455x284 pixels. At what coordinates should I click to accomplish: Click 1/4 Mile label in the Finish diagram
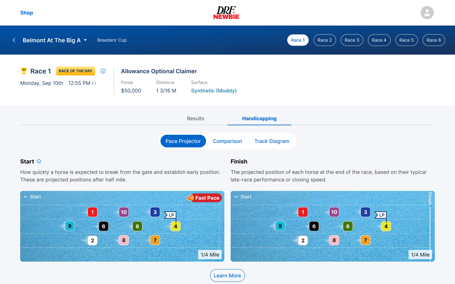point(421,255)
